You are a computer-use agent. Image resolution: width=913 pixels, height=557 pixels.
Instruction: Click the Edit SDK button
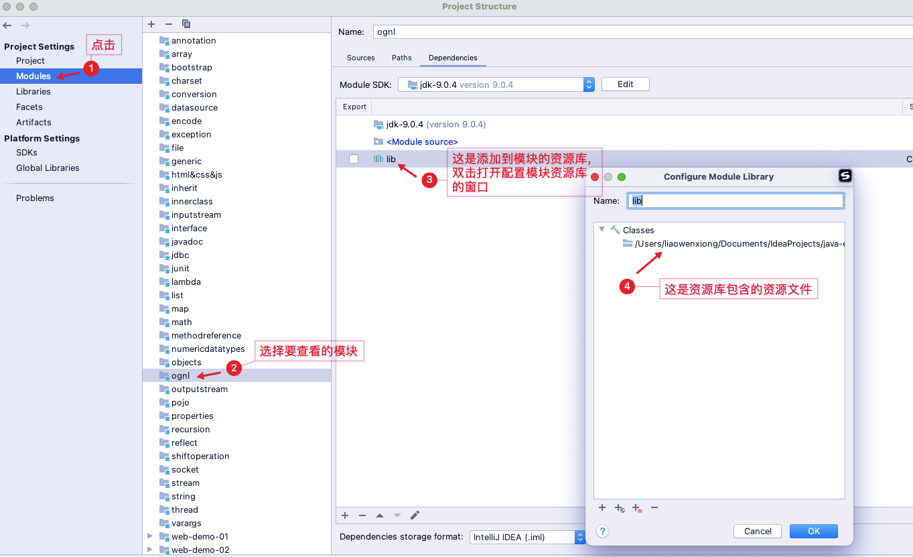626,84
